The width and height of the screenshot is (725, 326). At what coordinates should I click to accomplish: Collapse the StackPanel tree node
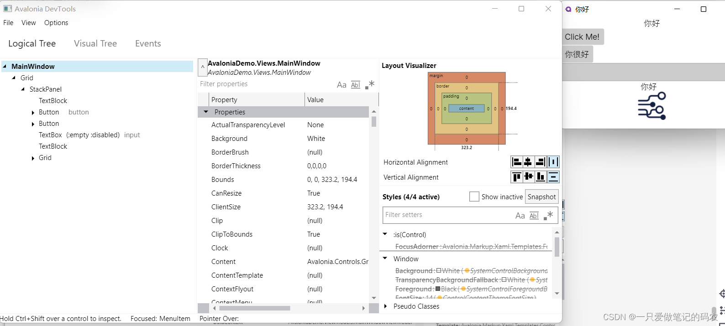[x=23, y=89]
